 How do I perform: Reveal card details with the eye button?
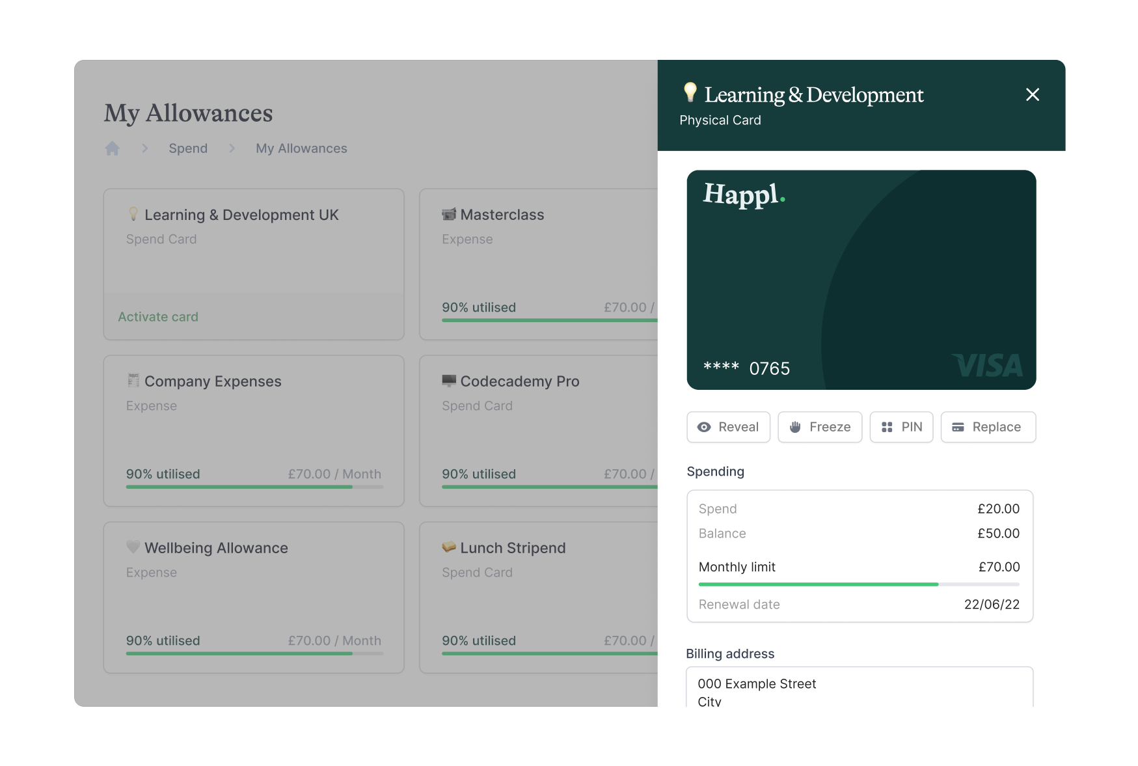pyautogui.click(x=728, y=427)
